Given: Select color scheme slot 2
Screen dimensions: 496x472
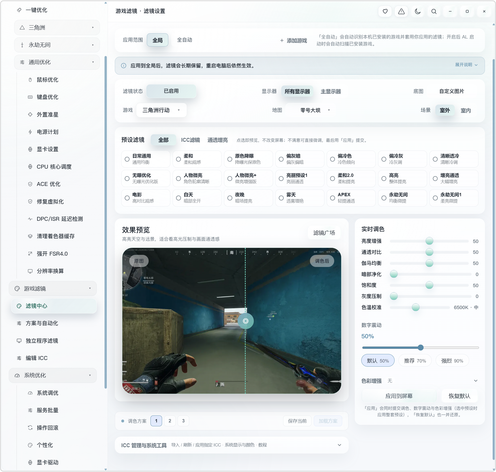Looking at the screenshot, I should [x=170, y=421].
